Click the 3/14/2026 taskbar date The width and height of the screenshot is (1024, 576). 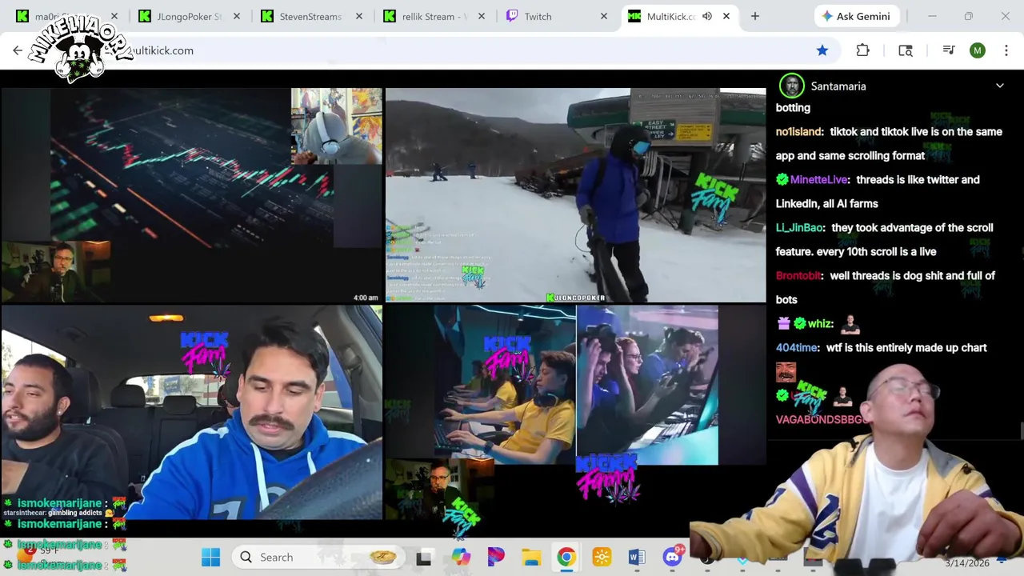pos(966,563)
